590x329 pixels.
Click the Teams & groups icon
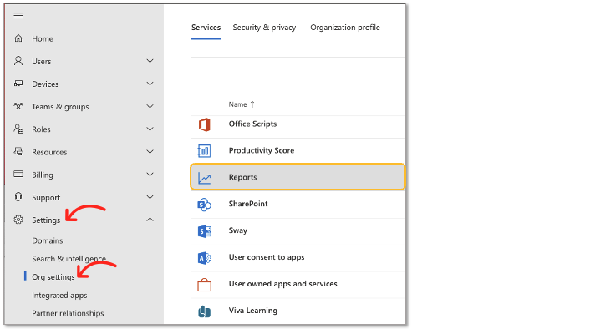[x=18, y=106]
